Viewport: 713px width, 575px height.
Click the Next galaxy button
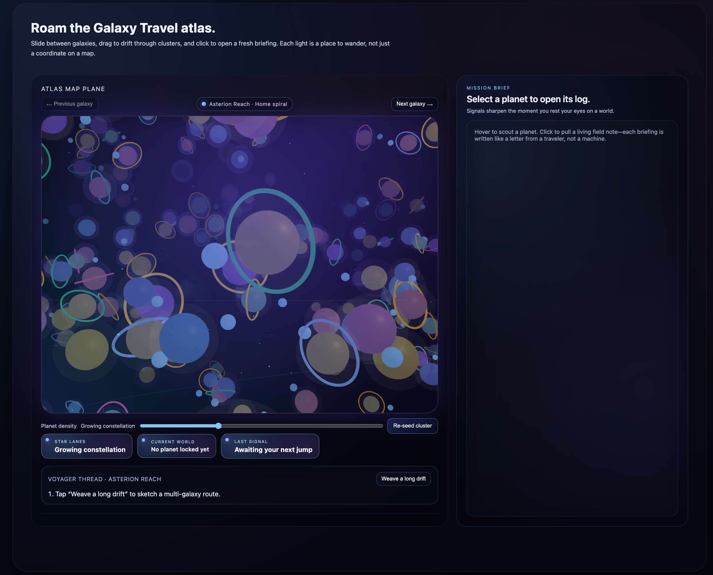click(x=414, y=104)
